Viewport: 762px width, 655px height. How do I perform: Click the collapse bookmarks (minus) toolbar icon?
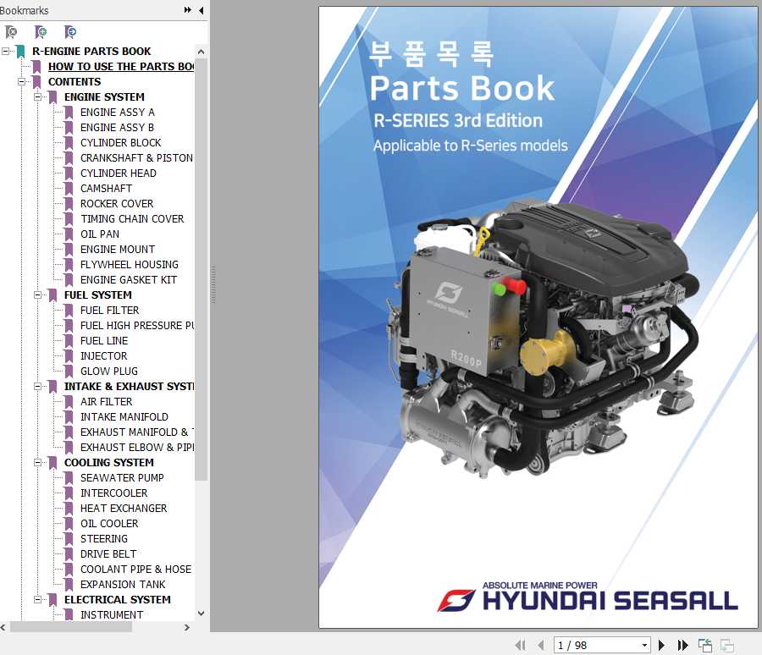pos(70,32)
